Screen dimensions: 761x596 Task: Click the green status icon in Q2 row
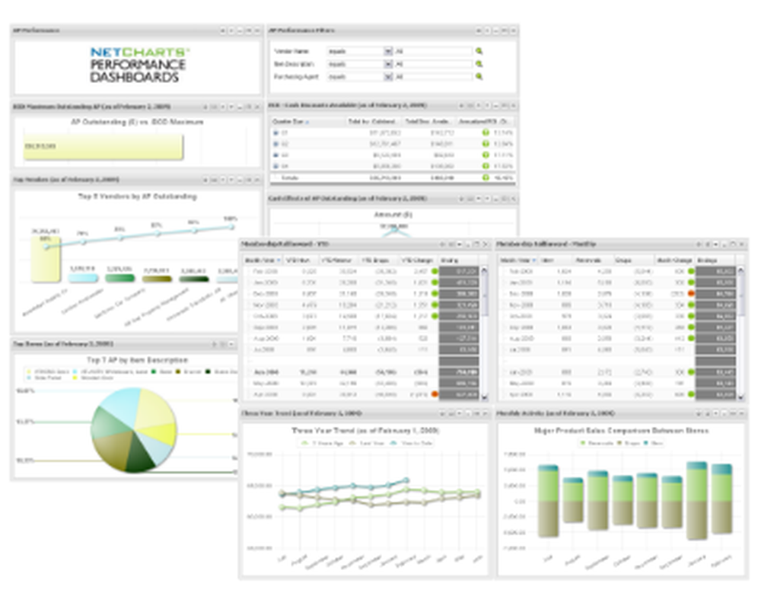coord(486,144)
